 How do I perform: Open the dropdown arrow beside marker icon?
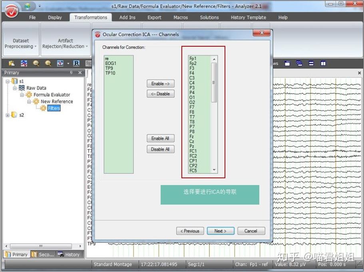(x=68, y=63)
